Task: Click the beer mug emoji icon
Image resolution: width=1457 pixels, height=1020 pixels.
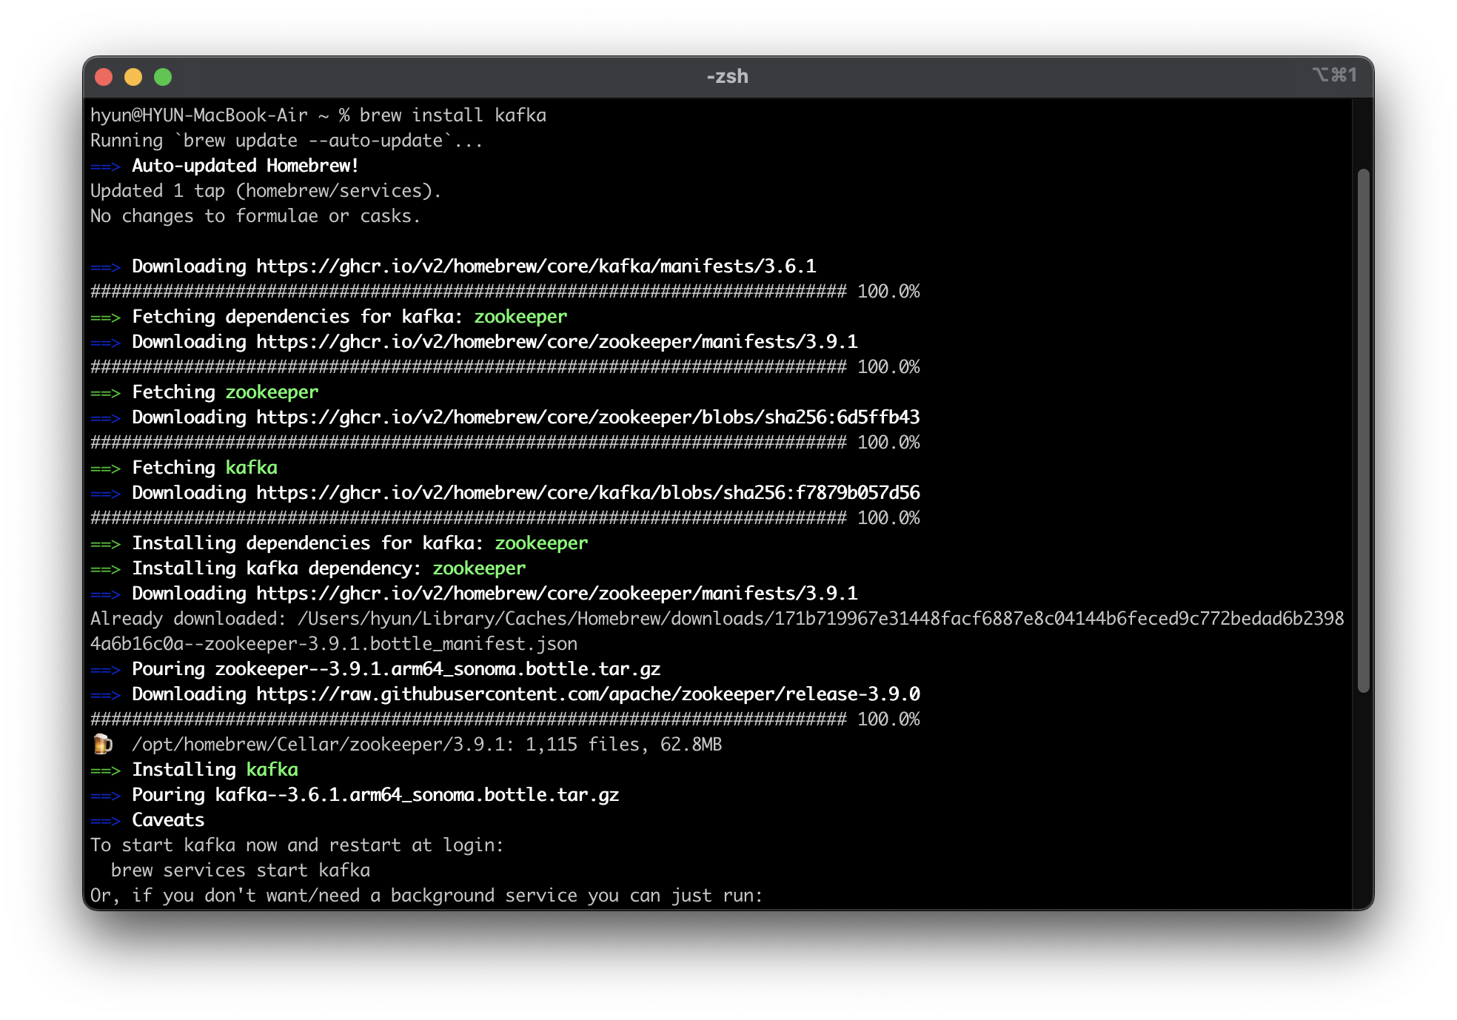Action: 102,744
